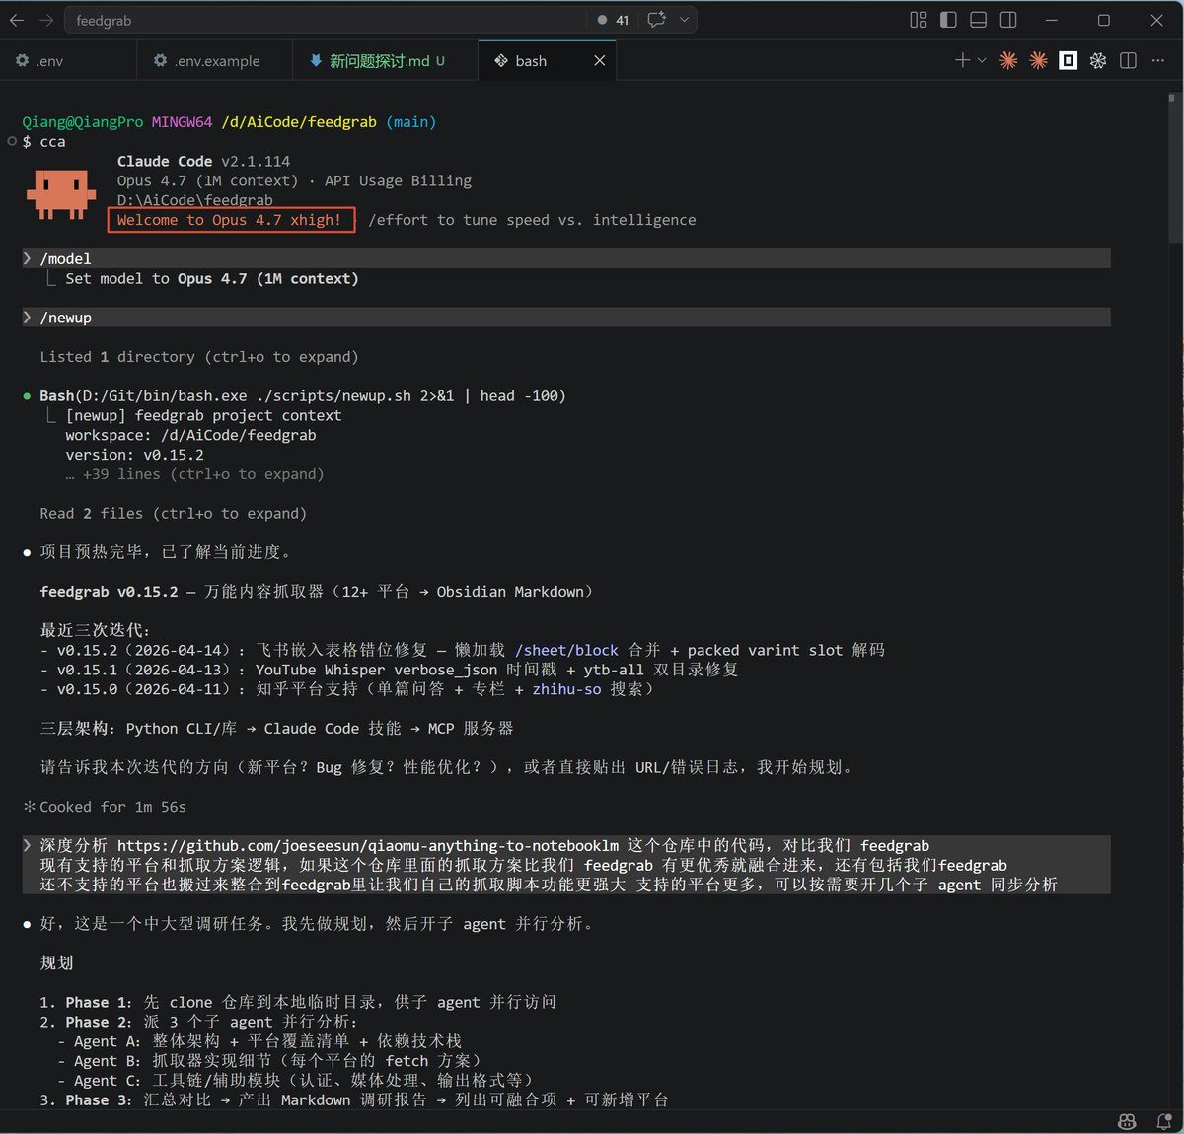Click the second orange Claude starburst icon
The width and height of the screenshot is (1184, 1134).
[1038, 61]
